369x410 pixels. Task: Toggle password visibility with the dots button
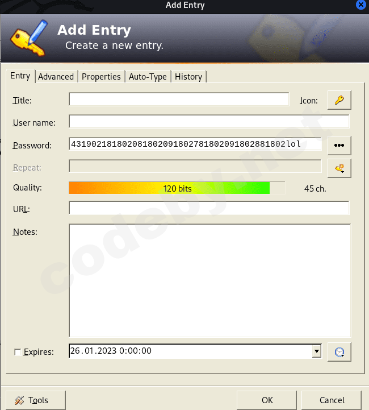click(x=339, y=145)
